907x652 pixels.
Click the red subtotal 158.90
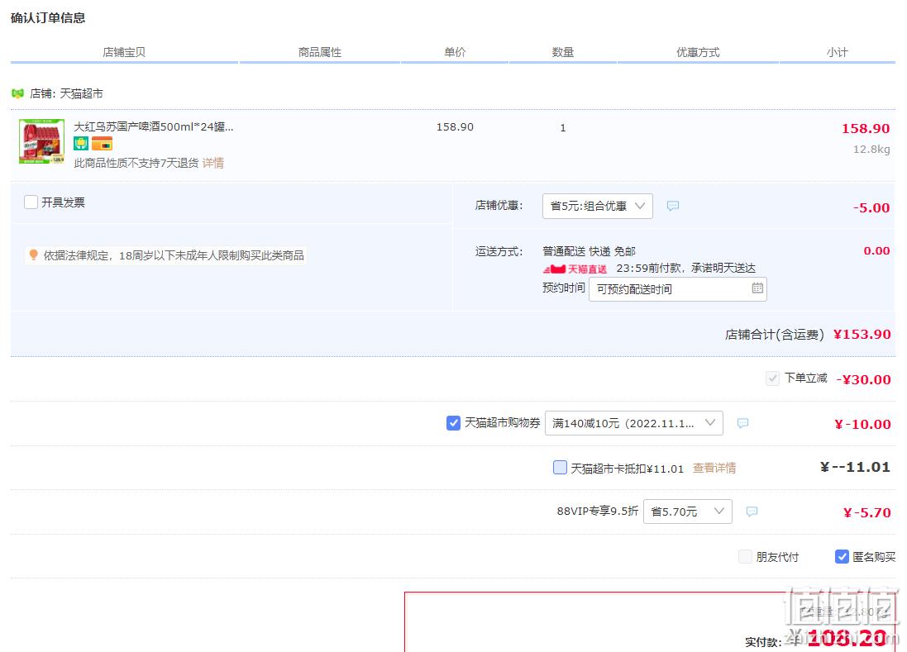tap(866, 128)
